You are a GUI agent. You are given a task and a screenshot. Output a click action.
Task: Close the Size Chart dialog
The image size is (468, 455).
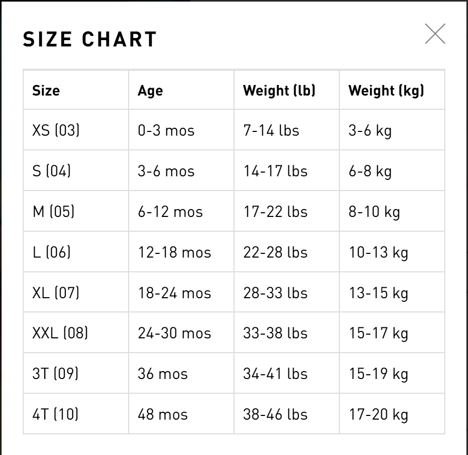(x=435, y=34)
